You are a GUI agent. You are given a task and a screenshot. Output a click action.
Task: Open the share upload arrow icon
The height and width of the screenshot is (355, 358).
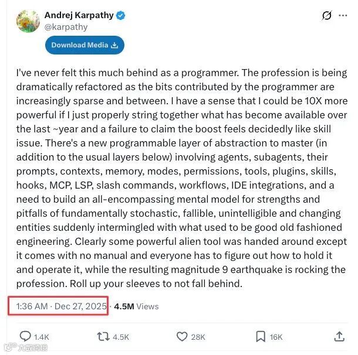339,336
